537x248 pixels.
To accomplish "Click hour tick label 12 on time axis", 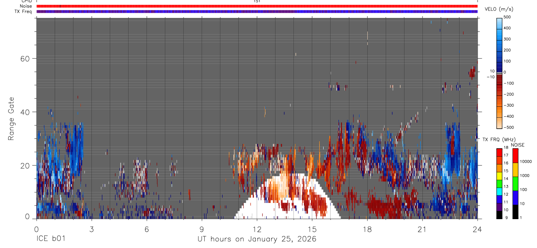I will [x=257, y=229].
